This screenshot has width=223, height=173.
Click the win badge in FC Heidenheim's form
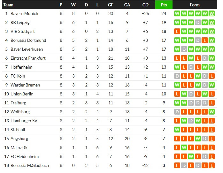coord(191,157)
